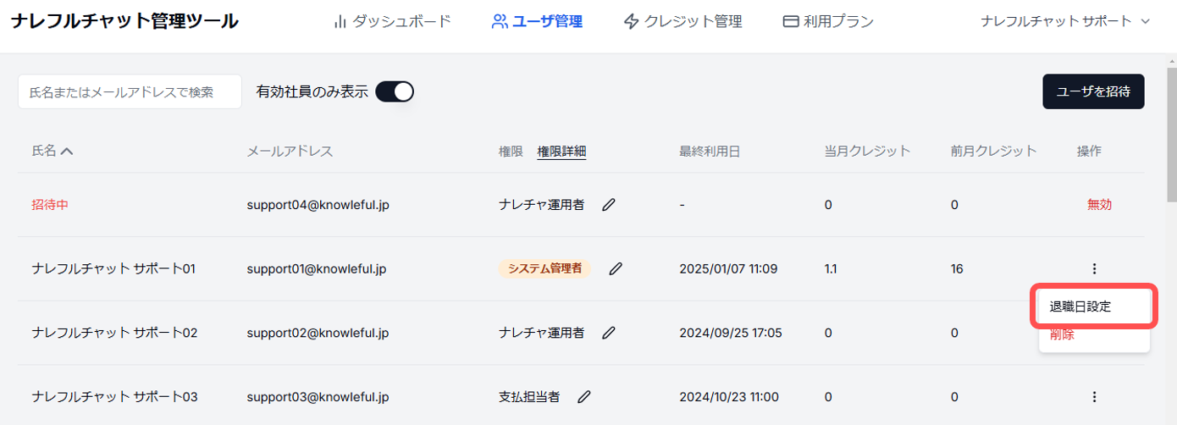Go to クレジット管理 lightning tab

click(682, 22)
